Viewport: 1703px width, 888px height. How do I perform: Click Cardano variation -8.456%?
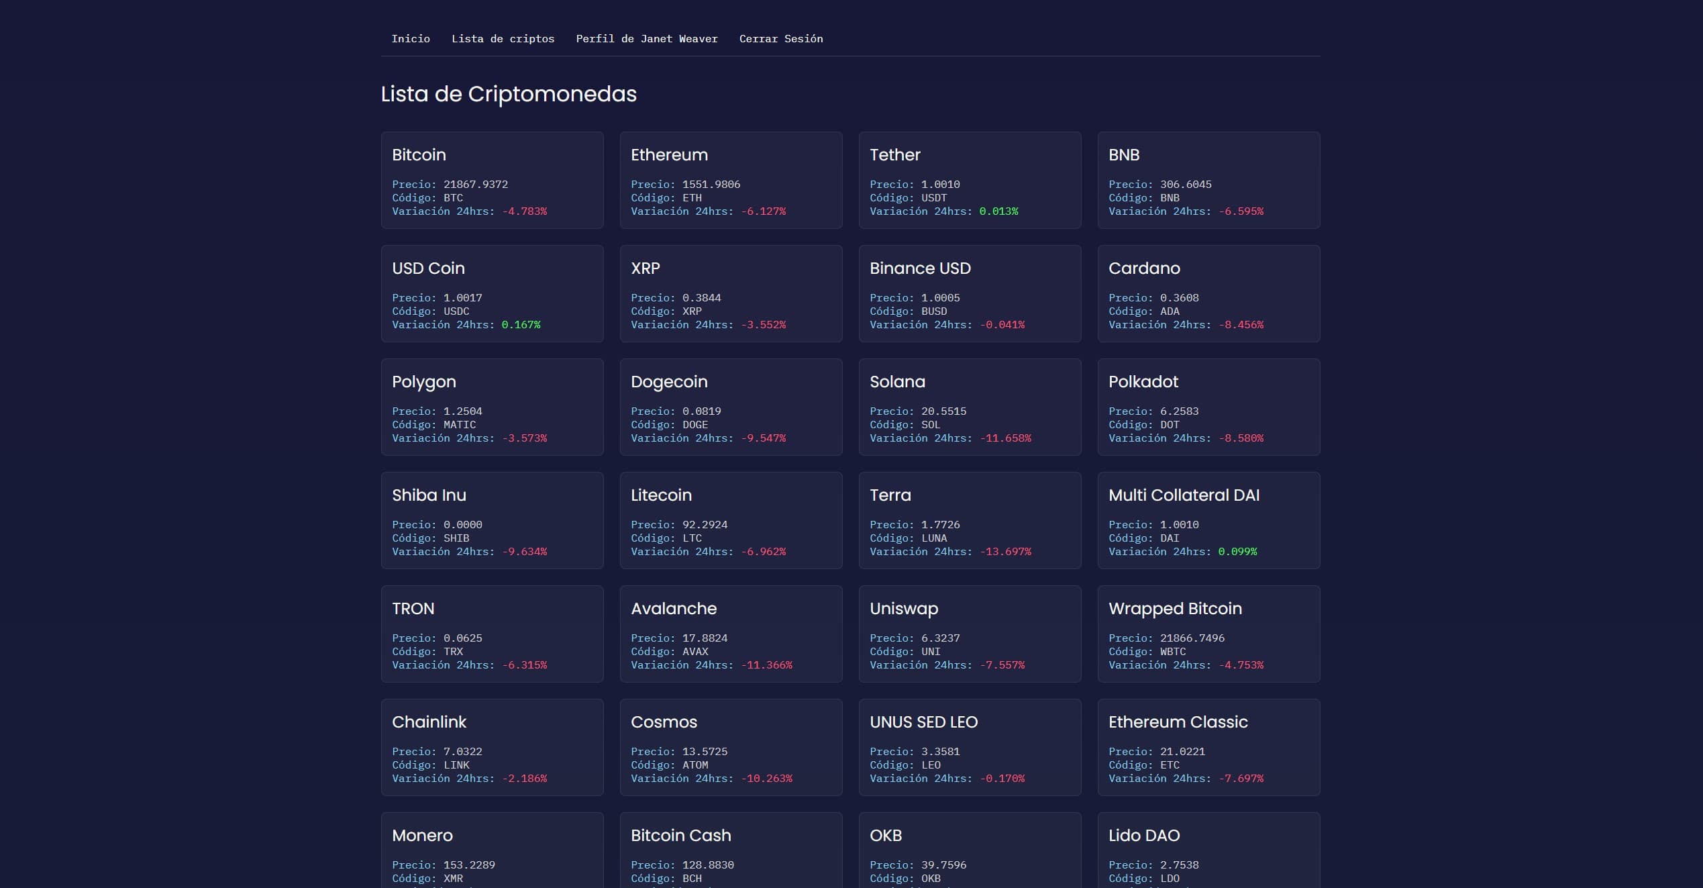[x=1241, y=325]
